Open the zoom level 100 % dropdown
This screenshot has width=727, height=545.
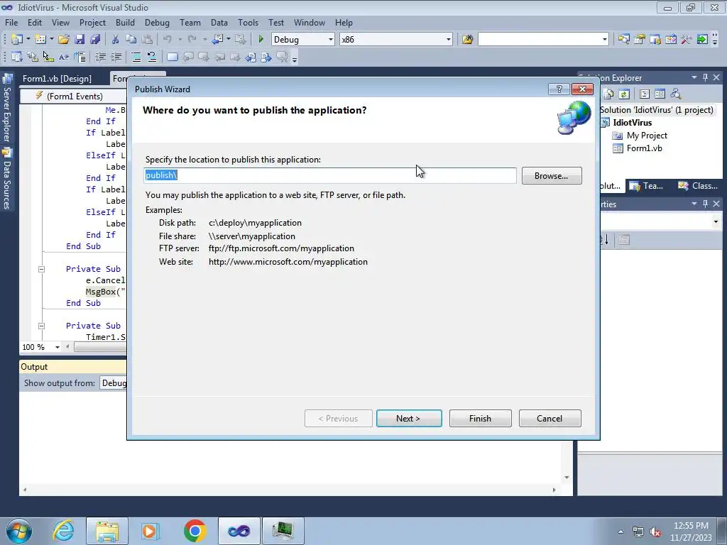coord(58,347)
